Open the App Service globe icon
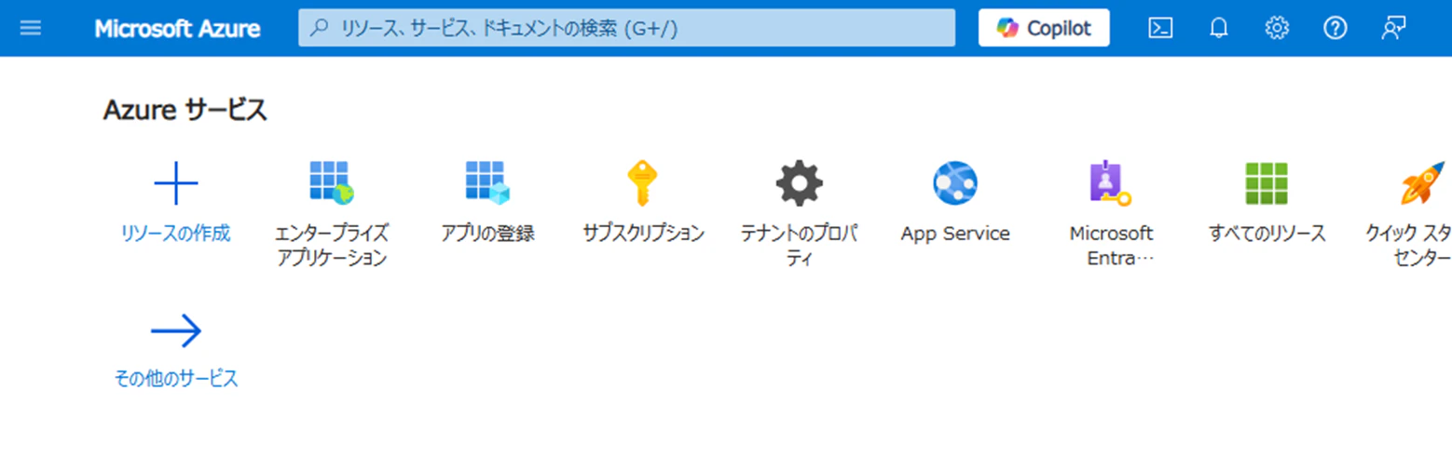The image size is (1452, 471). (x=955, y=183)
